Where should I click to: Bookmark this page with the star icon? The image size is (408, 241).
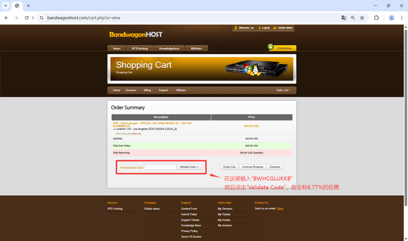coord(362,17)
